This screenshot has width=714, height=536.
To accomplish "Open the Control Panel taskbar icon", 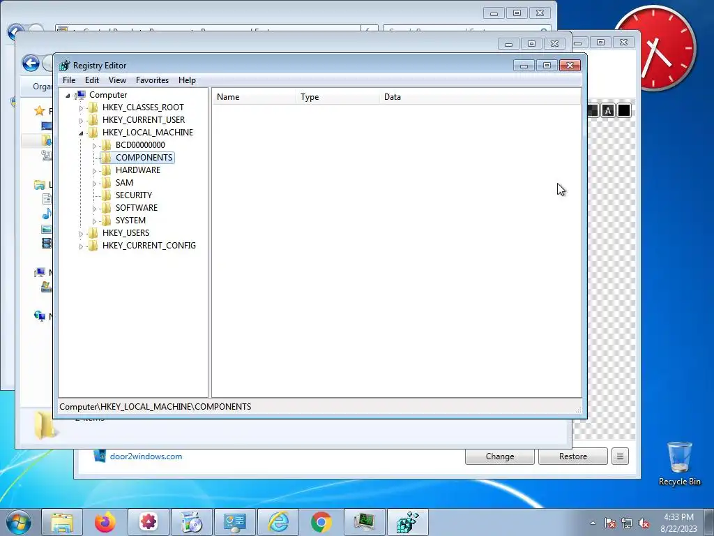I will (x=235, y=522).
